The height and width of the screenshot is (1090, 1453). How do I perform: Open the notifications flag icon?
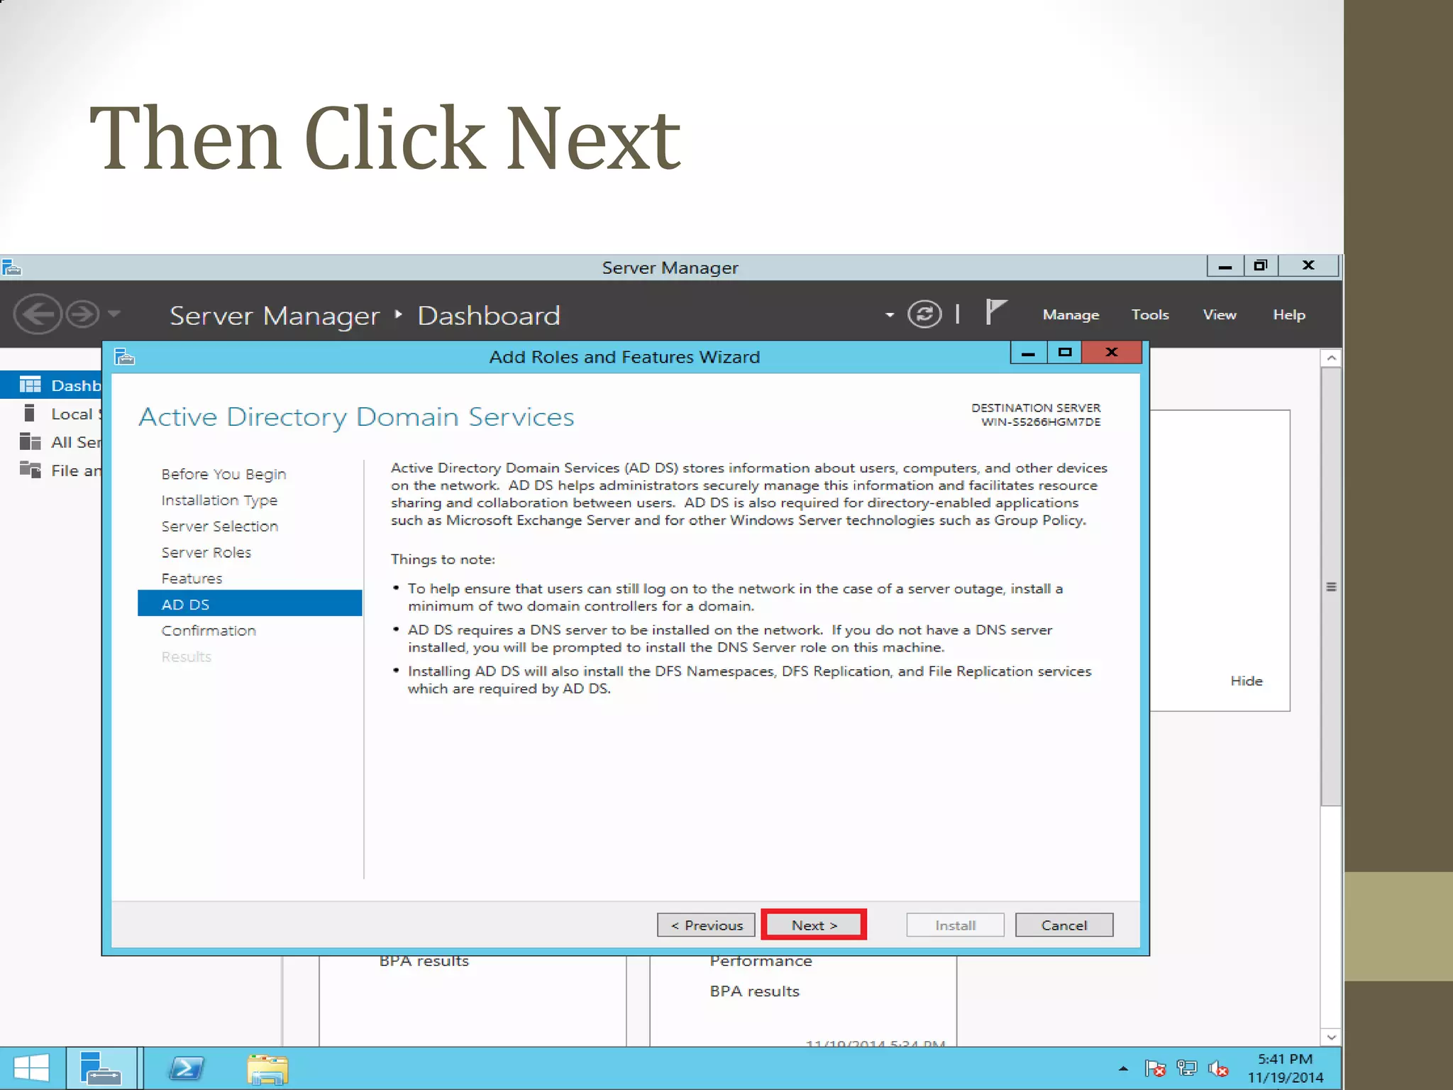click(x=995, y=312)
